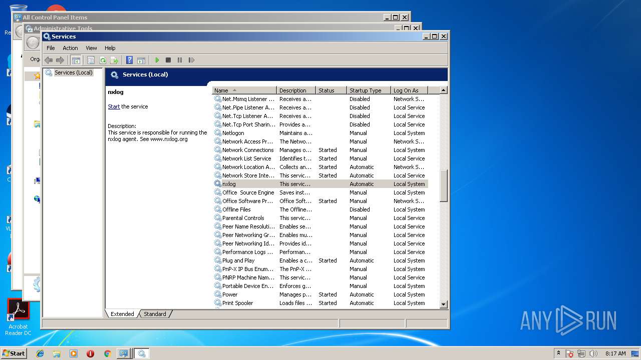This screenshot has width=641, height=360.
Task: Open Help via blue question mark icon
Action: 129,60
